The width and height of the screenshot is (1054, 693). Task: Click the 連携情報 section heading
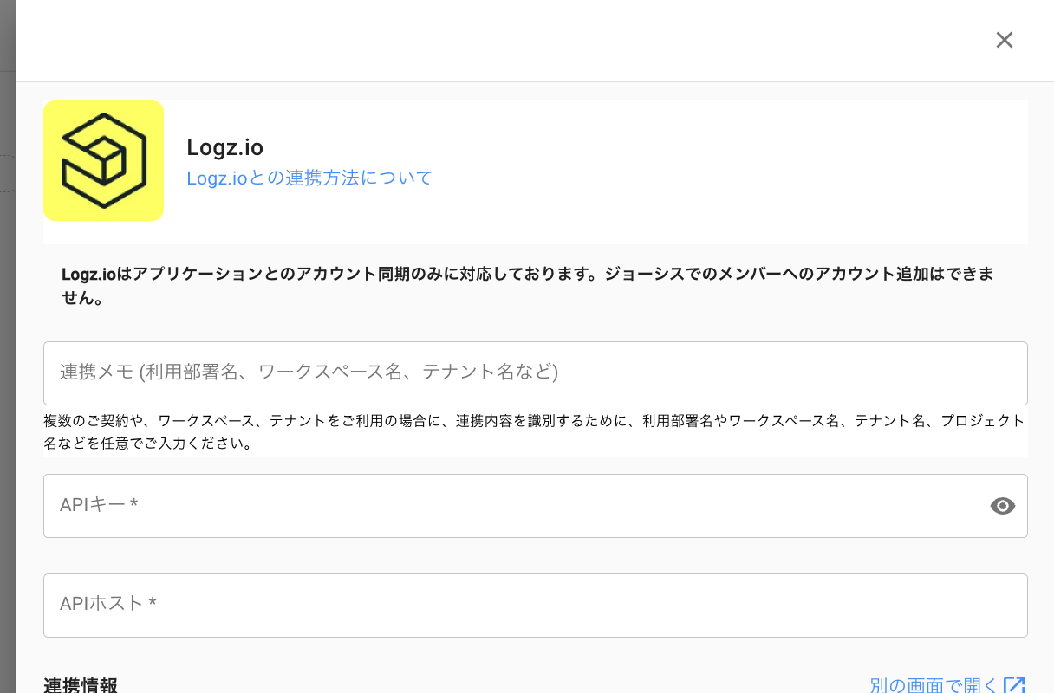point(81,685)
